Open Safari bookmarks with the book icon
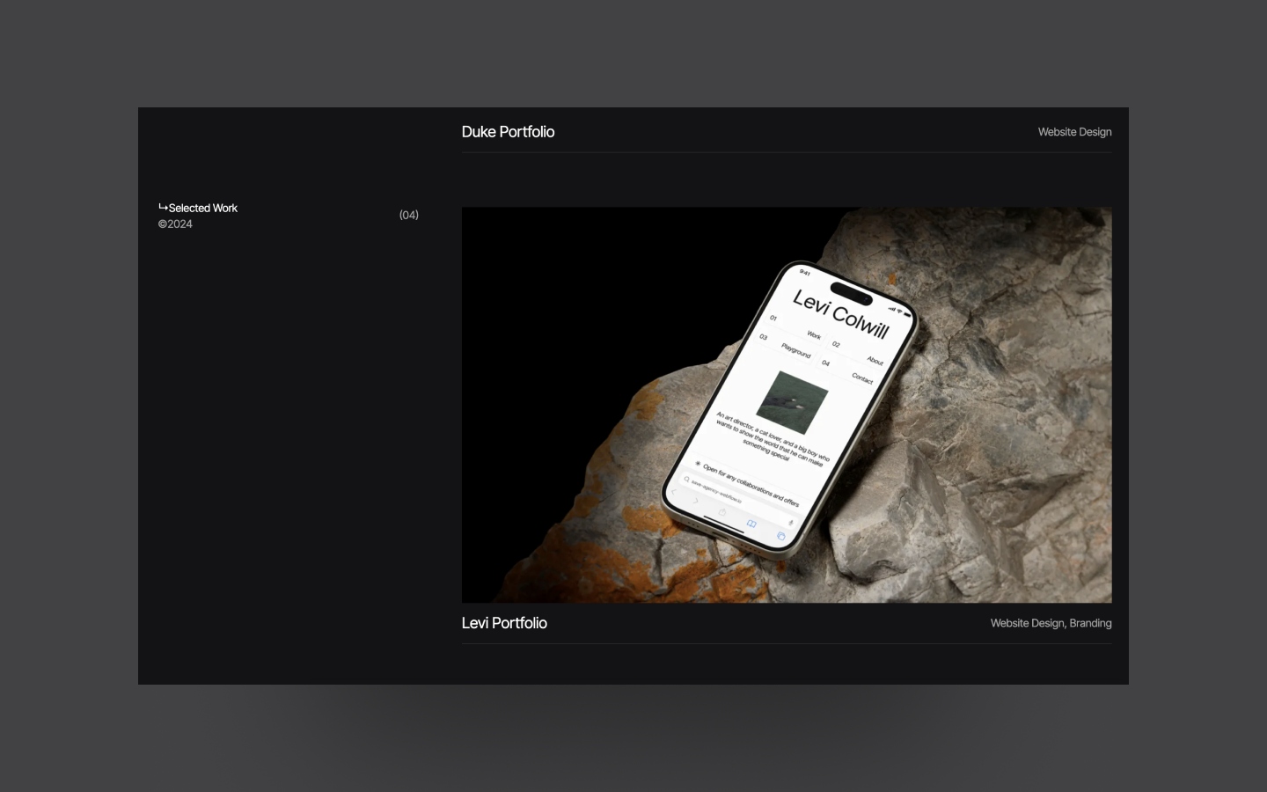Screen dimensions: 1267x792 (751, 524)
